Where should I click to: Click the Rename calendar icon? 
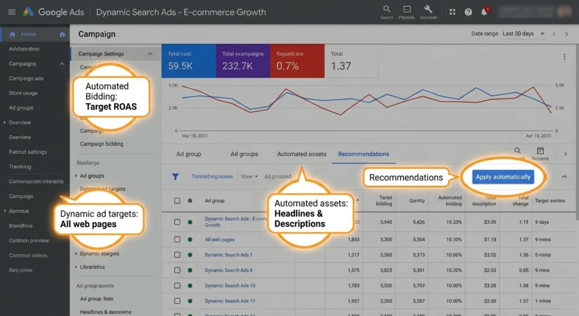[540, 150]
